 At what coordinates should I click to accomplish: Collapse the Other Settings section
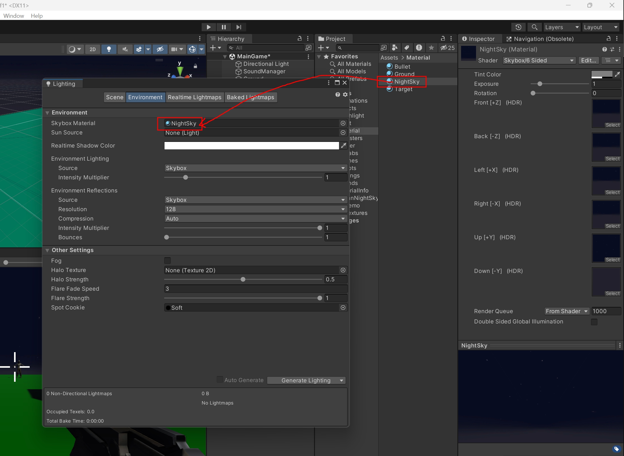[x=47, y=250]
